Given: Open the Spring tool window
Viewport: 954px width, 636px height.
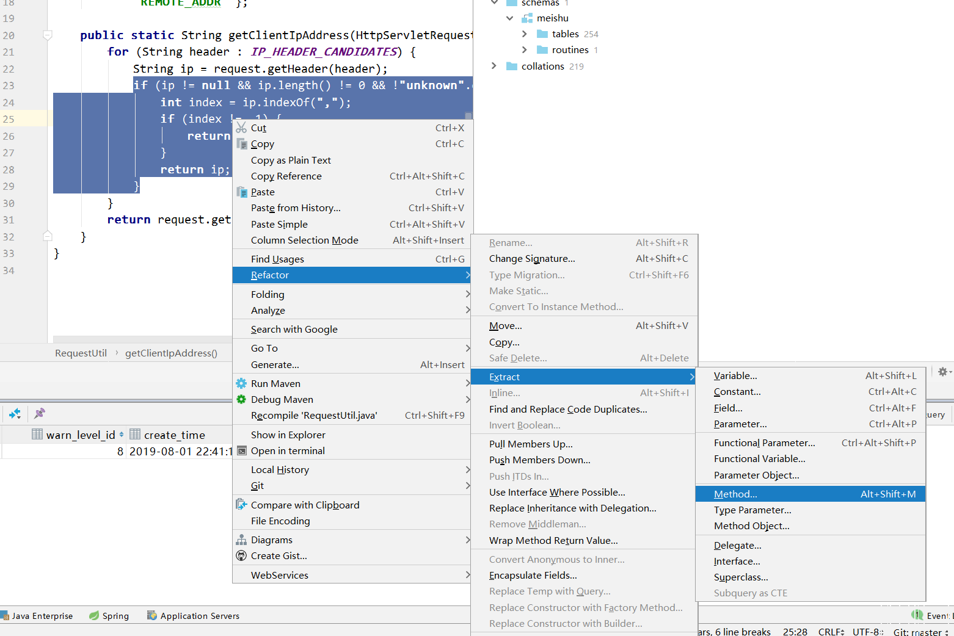Looking at the screenshot, I should pyautogui.click(x=109, y=616).
